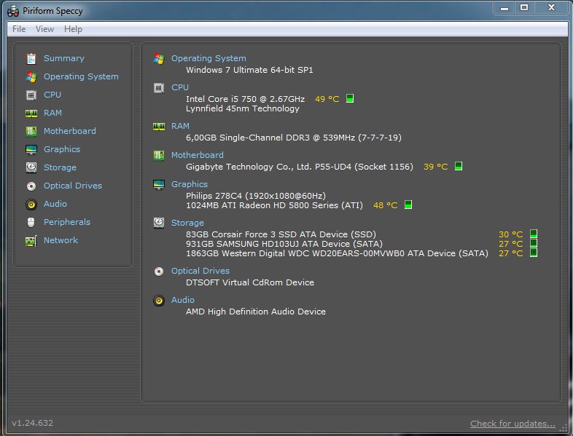This screenshot has width=573, height=436.
Task: Click the RAM stick icon in sidebar
Action: click(x=31, y=113)
